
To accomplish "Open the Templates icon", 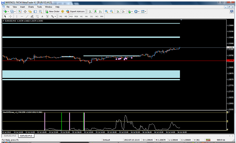I will 143,12.
